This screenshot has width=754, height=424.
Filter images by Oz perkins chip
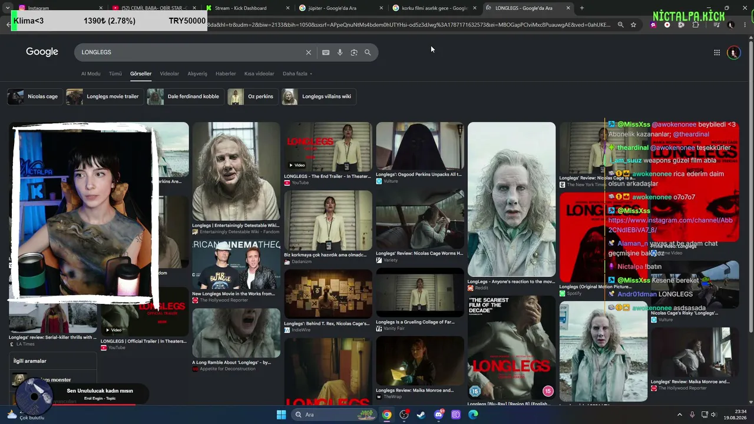click(253, 97)
